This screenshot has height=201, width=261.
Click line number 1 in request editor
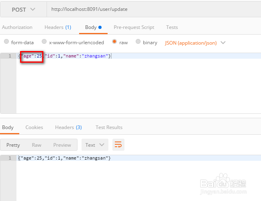[10, 56]
